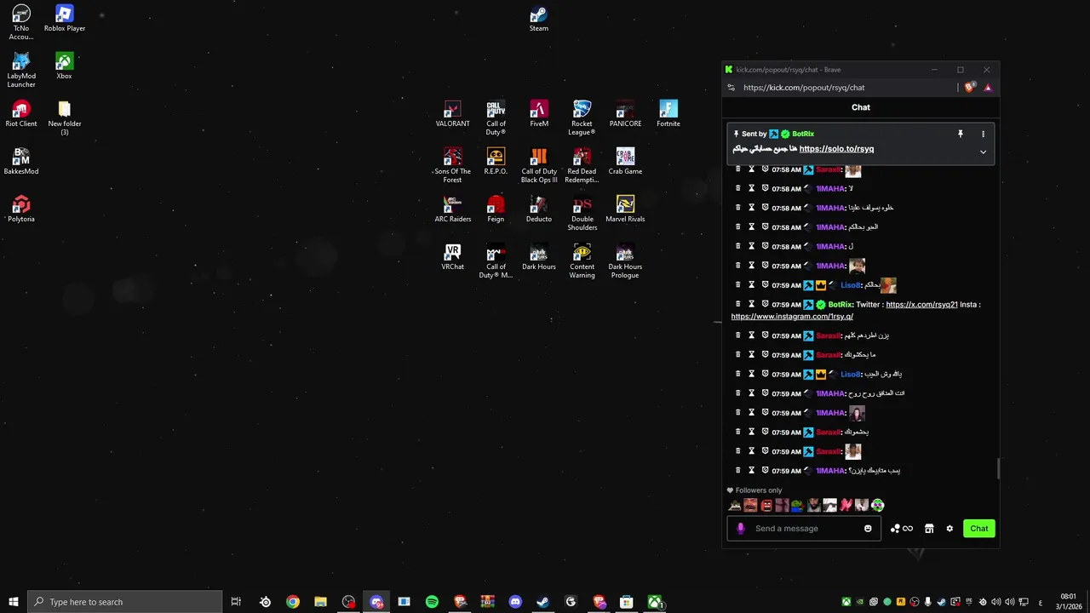
Task: Open the channel points infinity icon
Action: click(x=902, y=529)
